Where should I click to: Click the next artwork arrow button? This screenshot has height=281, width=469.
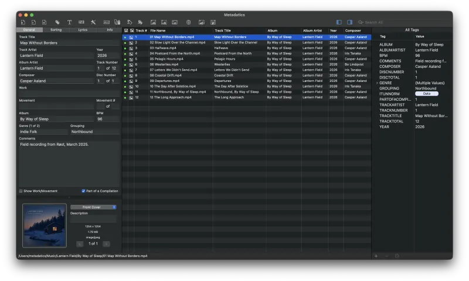click(x=106, y=244)
